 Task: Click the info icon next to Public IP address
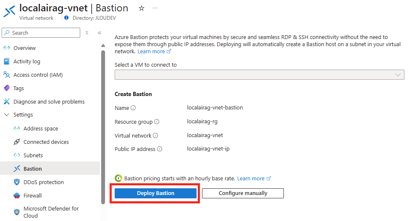(x=160, y=149)
